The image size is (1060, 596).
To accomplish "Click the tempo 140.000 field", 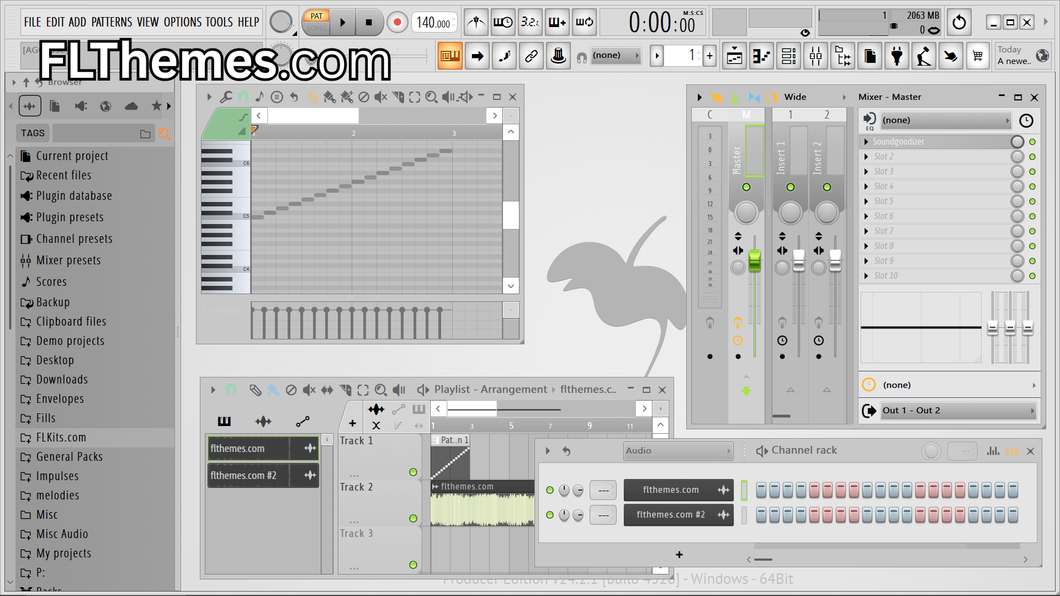I will tap(434, 23).
